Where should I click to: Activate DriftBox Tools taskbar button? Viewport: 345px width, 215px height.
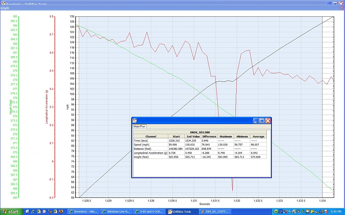tap(183, 212)
